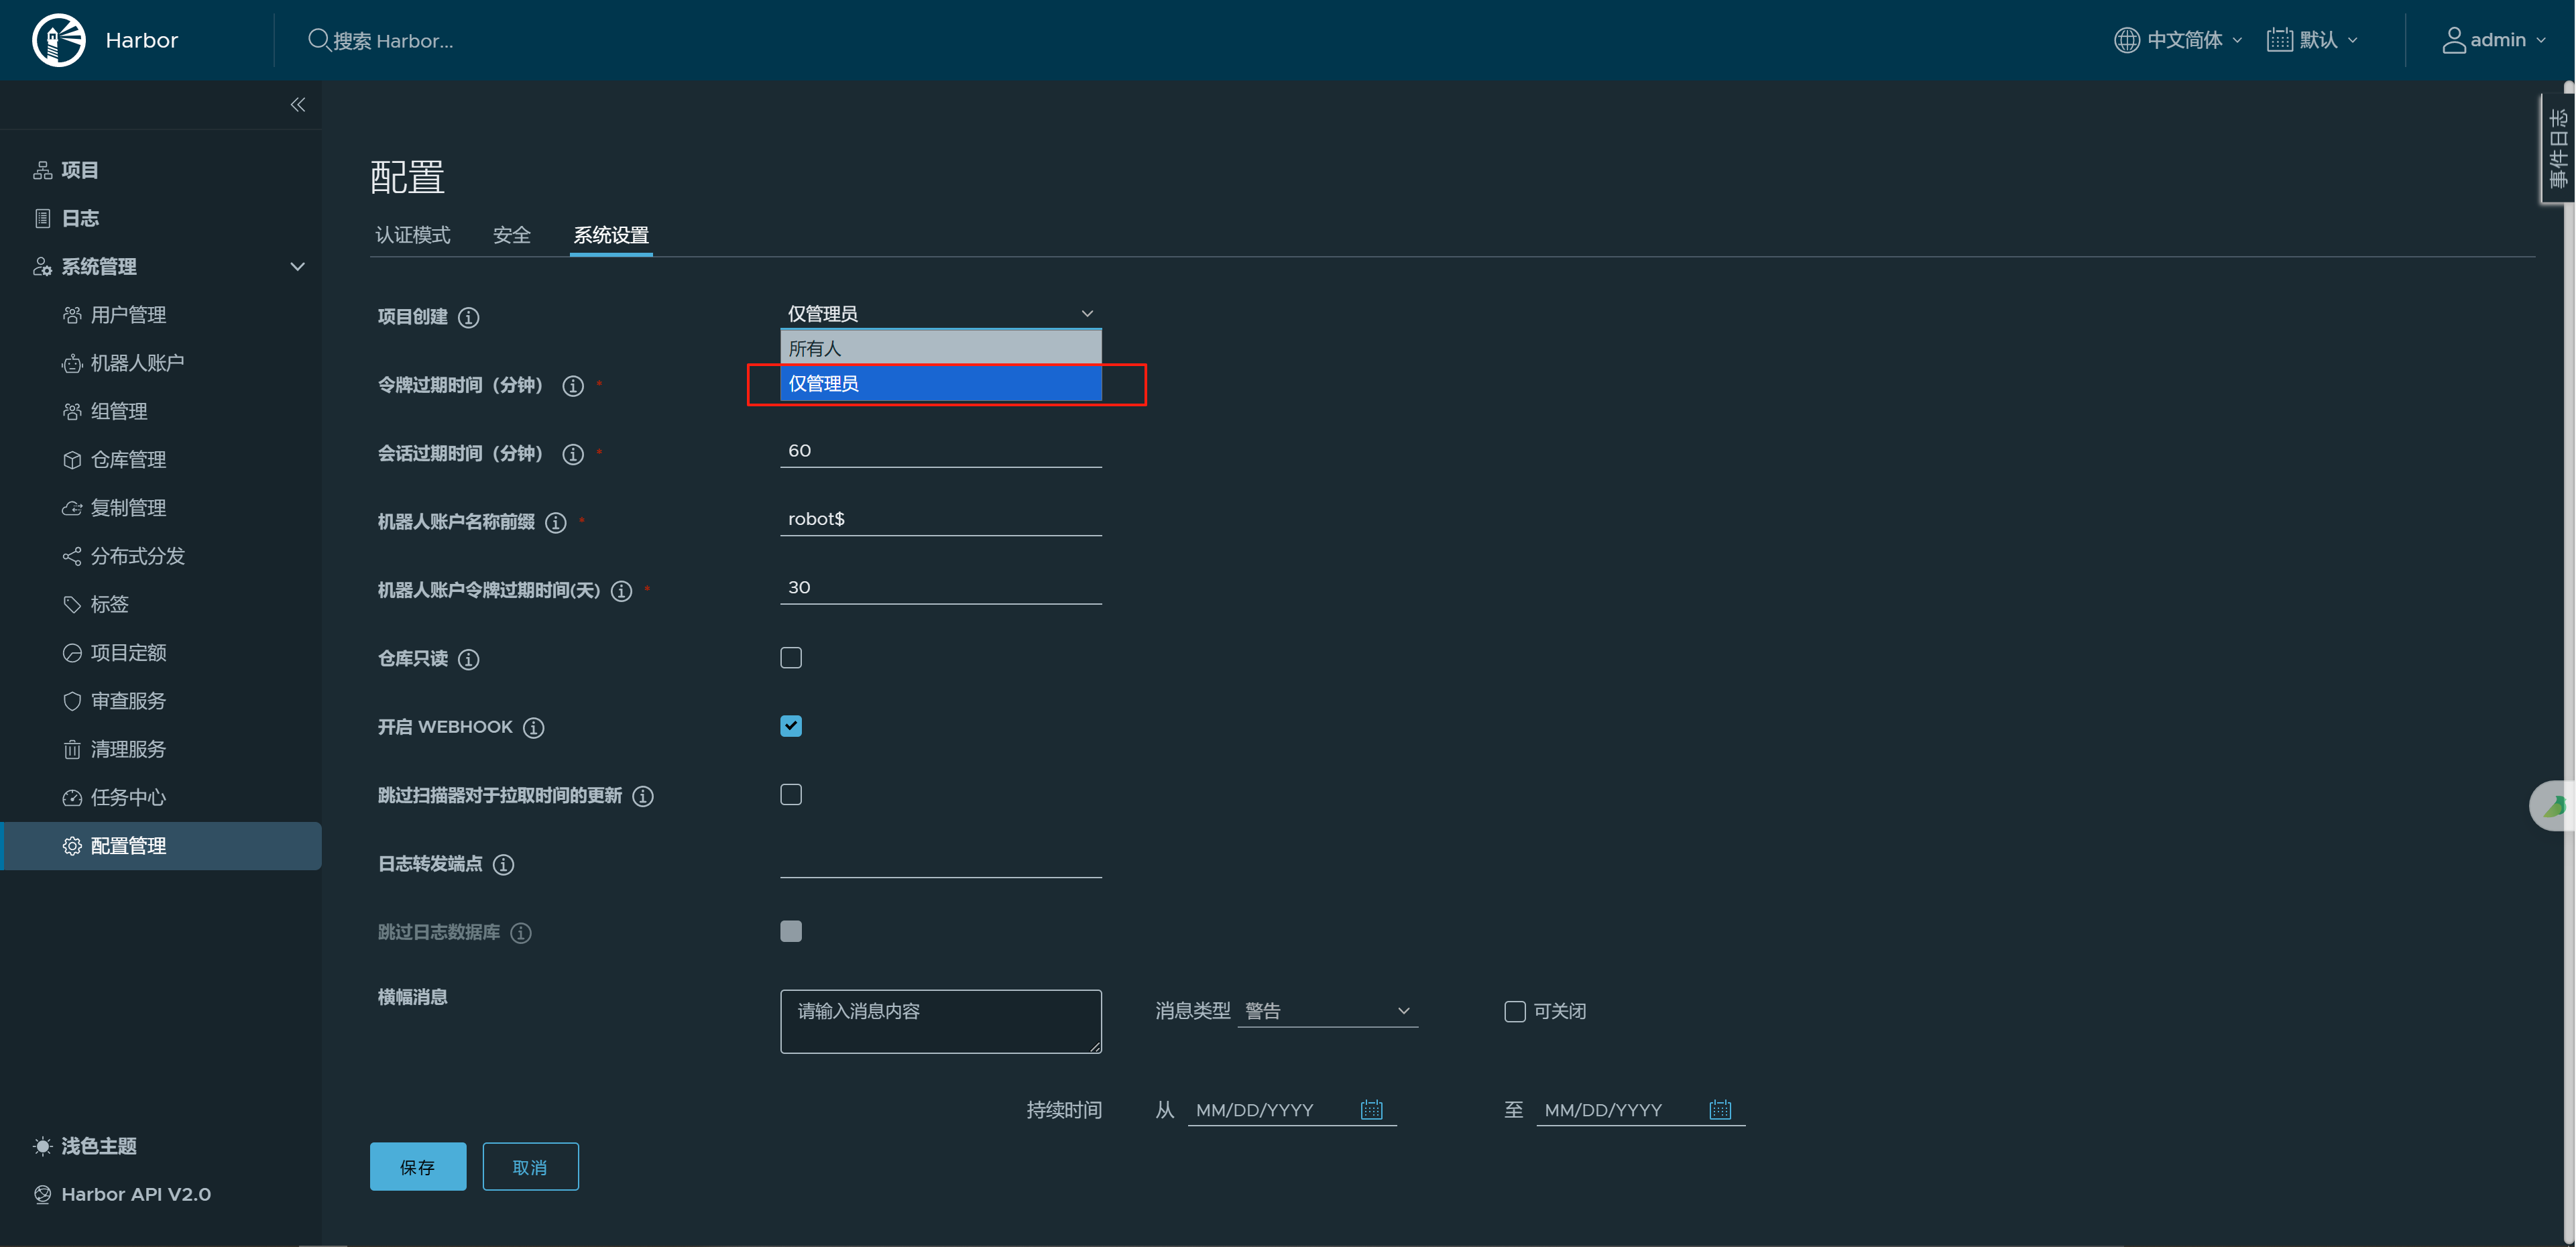Open calendar picker for 至 date field
This screenshot has width=2576, height=1247.
1719,1110
